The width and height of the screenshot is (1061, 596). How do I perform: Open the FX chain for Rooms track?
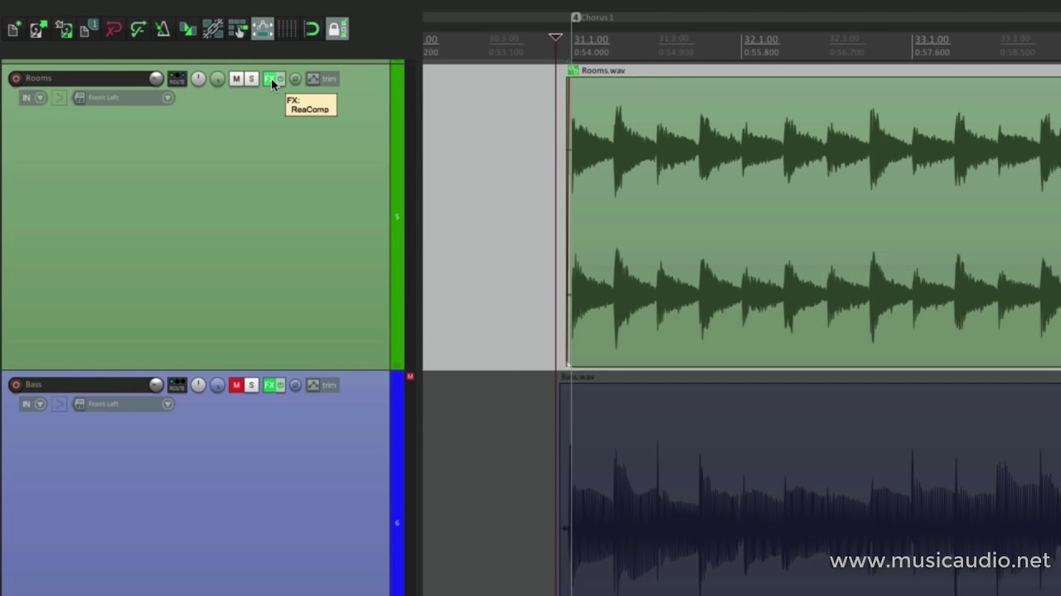269,79
